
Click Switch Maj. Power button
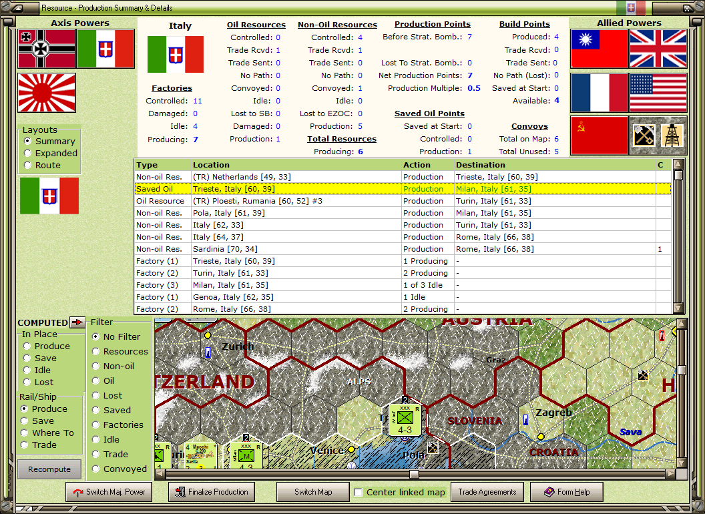(x=109, y=492)
